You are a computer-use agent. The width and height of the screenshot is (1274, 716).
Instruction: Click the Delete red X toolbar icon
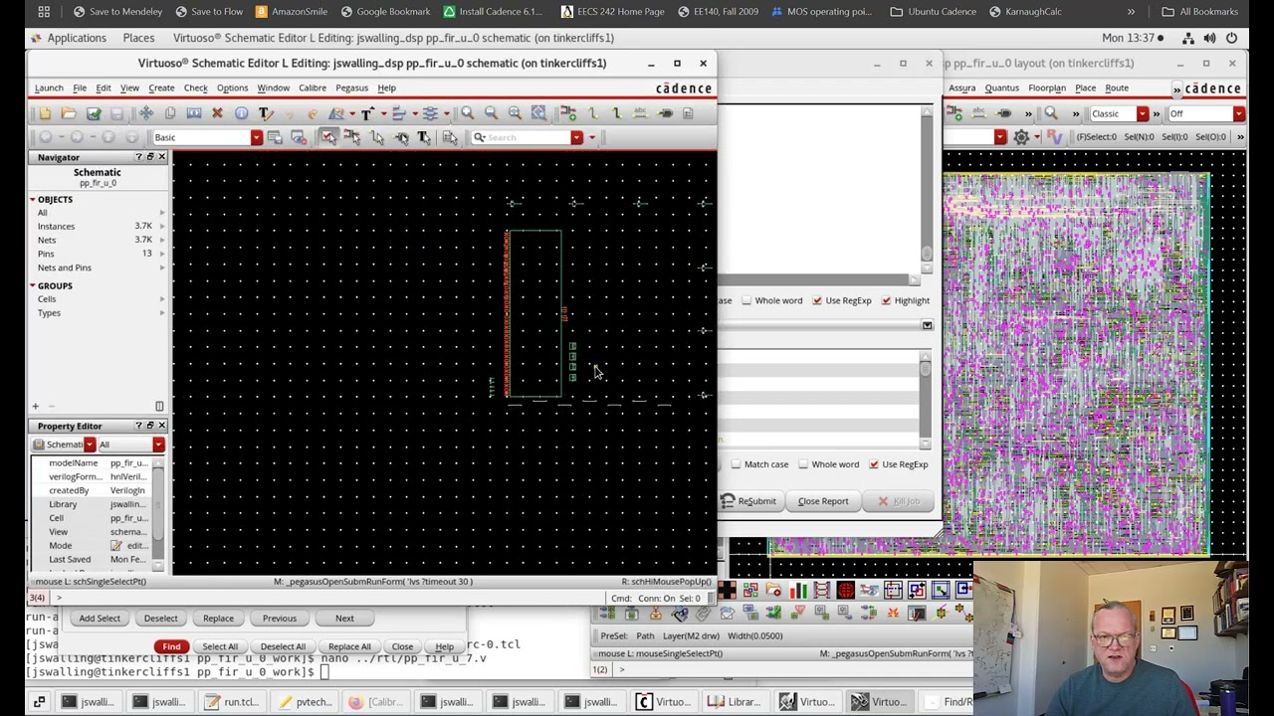tap(217, 112)
